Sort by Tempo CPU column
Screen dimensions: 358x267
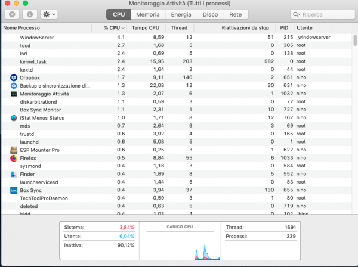[146, 28]
